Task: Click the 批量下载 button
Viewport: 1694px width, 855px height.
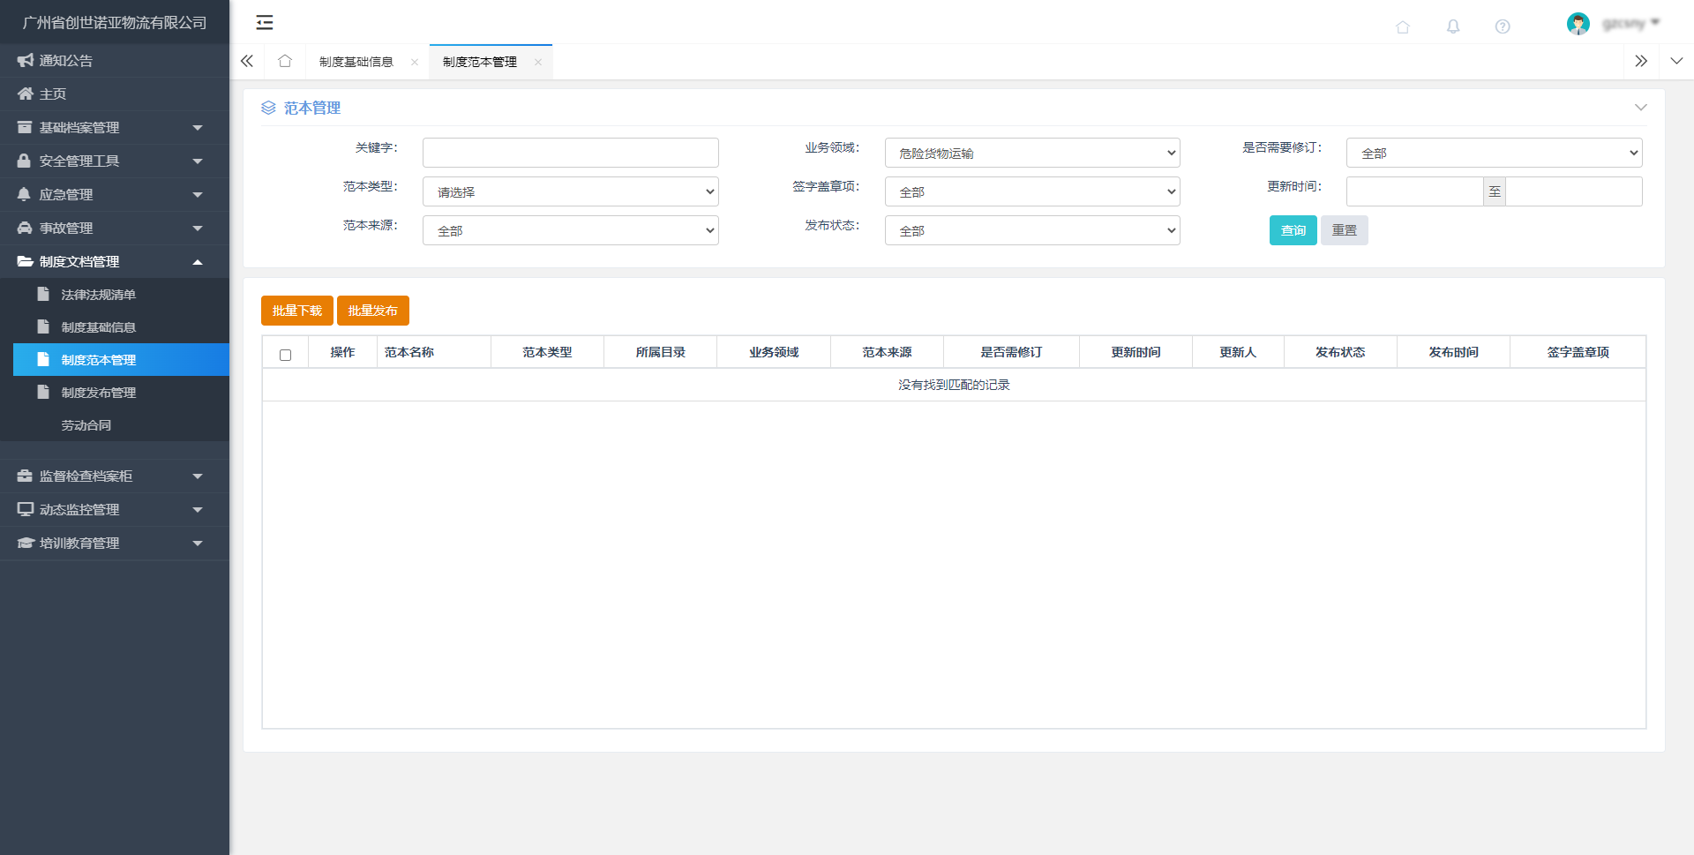Action: [296, 311]
